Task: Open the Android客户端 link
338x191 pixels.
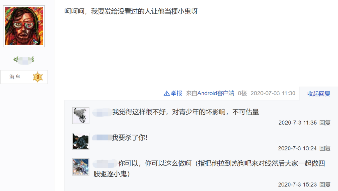Action: 216,93
